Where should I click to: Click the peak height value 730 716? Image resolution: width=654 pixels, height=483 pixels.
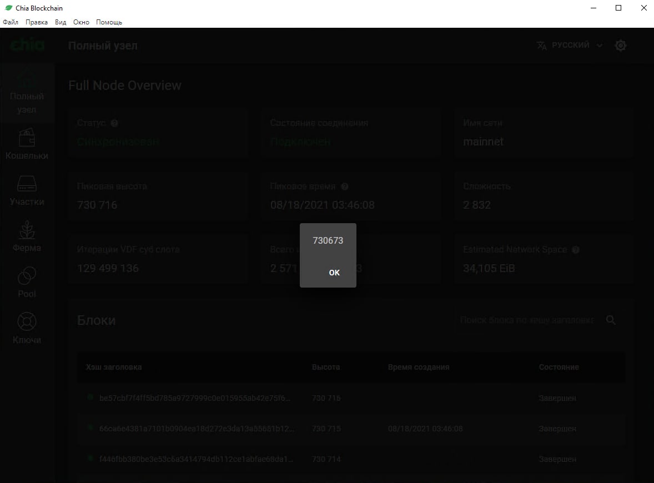(x=97, y=205)
